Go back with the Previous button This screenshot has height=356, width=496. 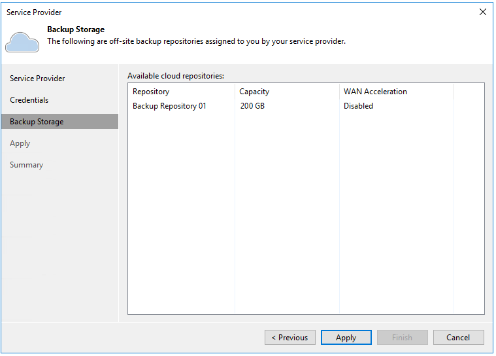click(290, 338)
